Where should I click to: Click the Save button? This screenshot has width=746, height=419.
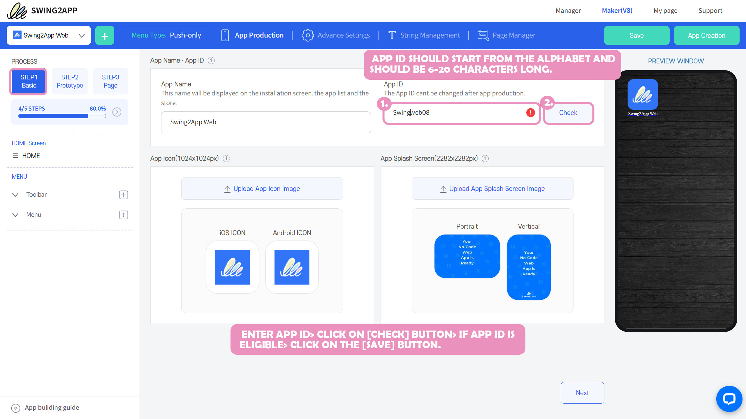click(637, 35)
